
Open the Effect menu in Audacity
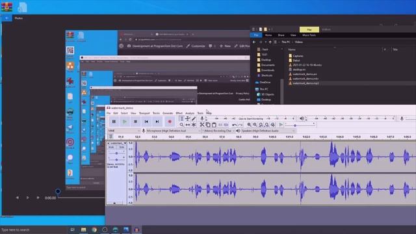[179, 113]
